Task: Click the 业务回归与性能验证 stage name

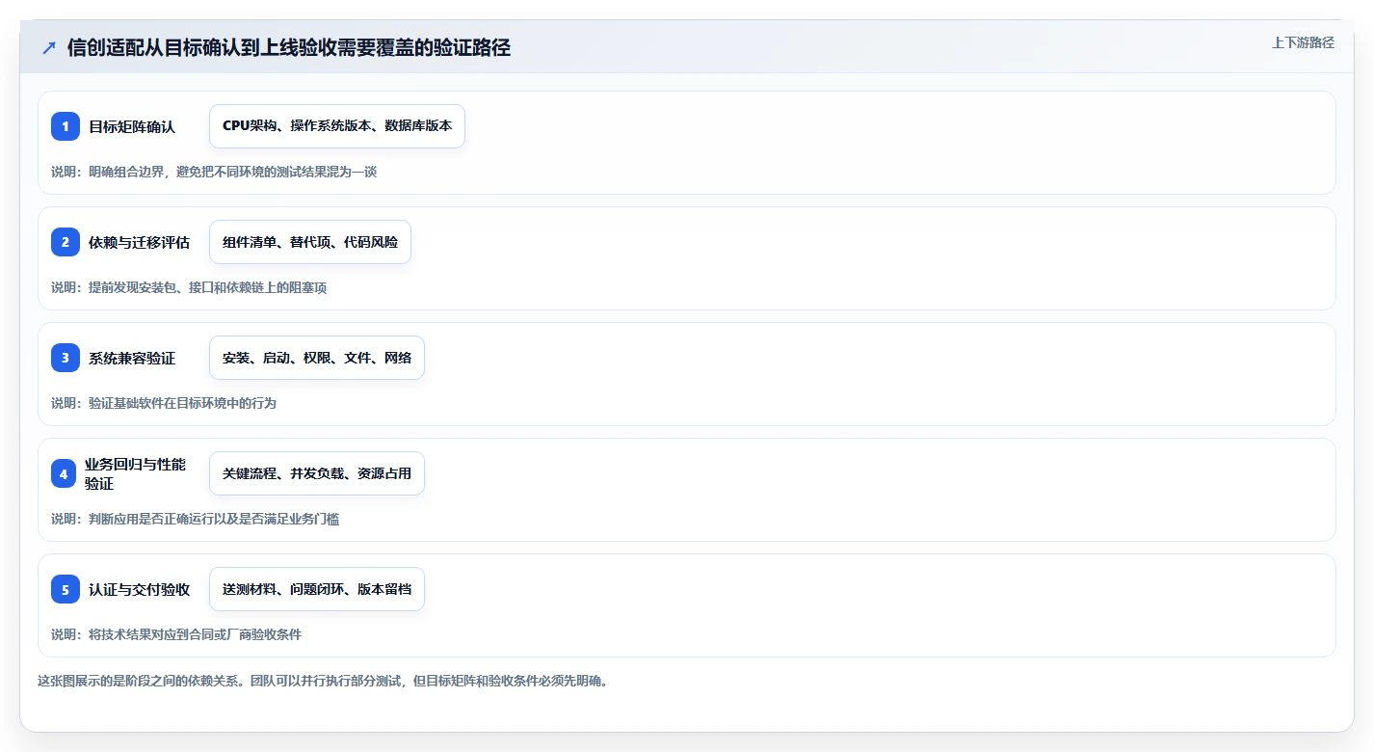Action: pyautogui.click(x=135, y=473)
